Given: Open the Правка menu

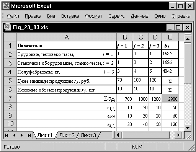Looking at the screenshot, I should click(33, 16).
